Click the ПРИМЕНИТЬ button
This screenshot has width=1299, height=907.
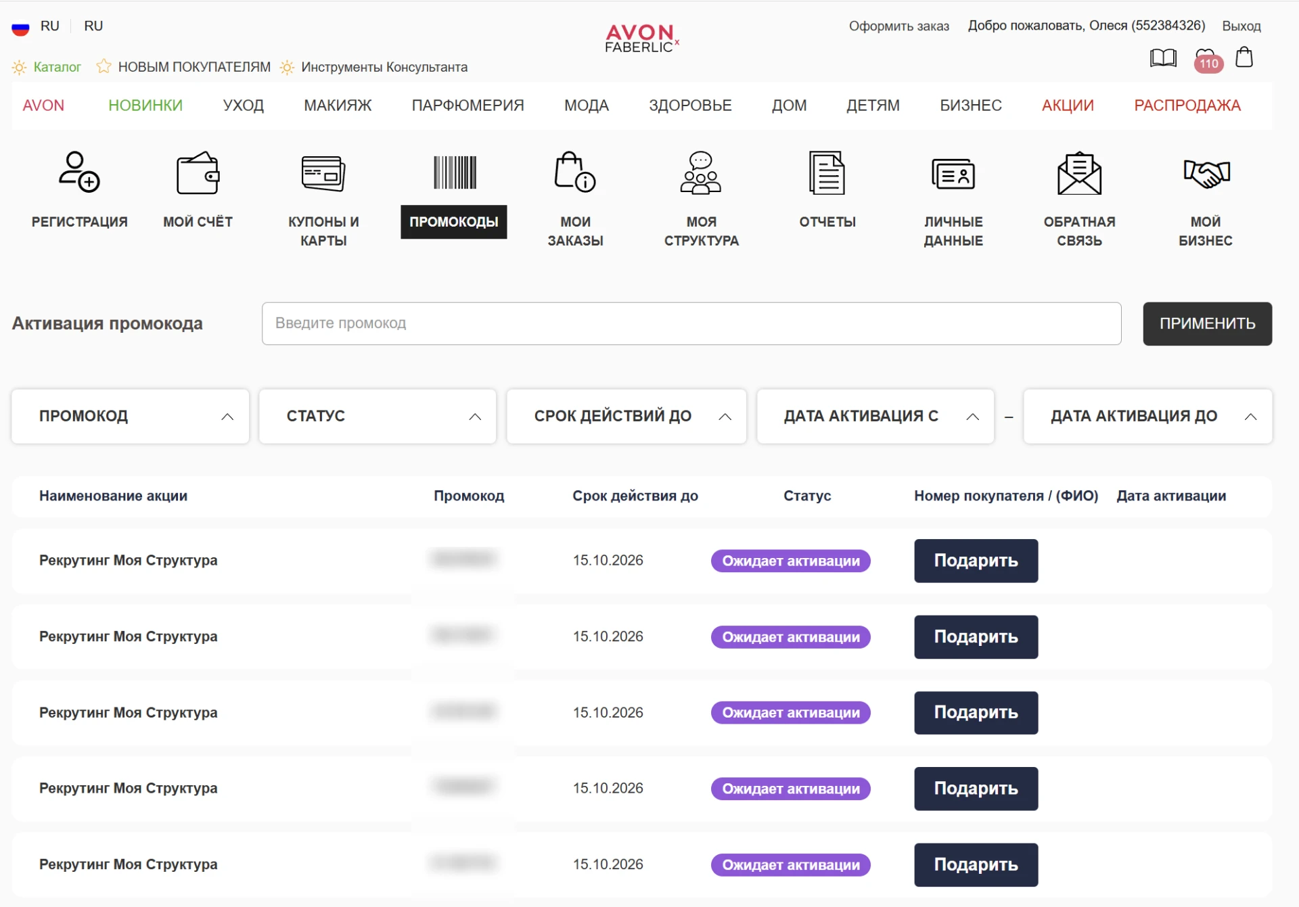tap(1208, 324)
